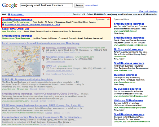This screenshot has height=127, width=159.
Task: Open New Century Investor Services listing
Action: pyautogui.click(x=60, y=57)
